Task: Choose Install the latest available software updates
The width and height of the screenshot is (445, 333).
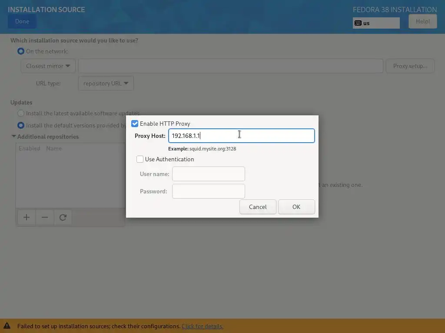Action: pos(21,113)
